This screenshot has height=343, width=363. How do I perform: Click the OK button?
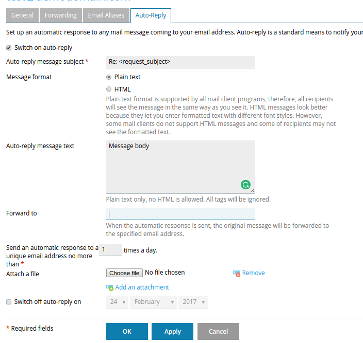coord(127,332)
